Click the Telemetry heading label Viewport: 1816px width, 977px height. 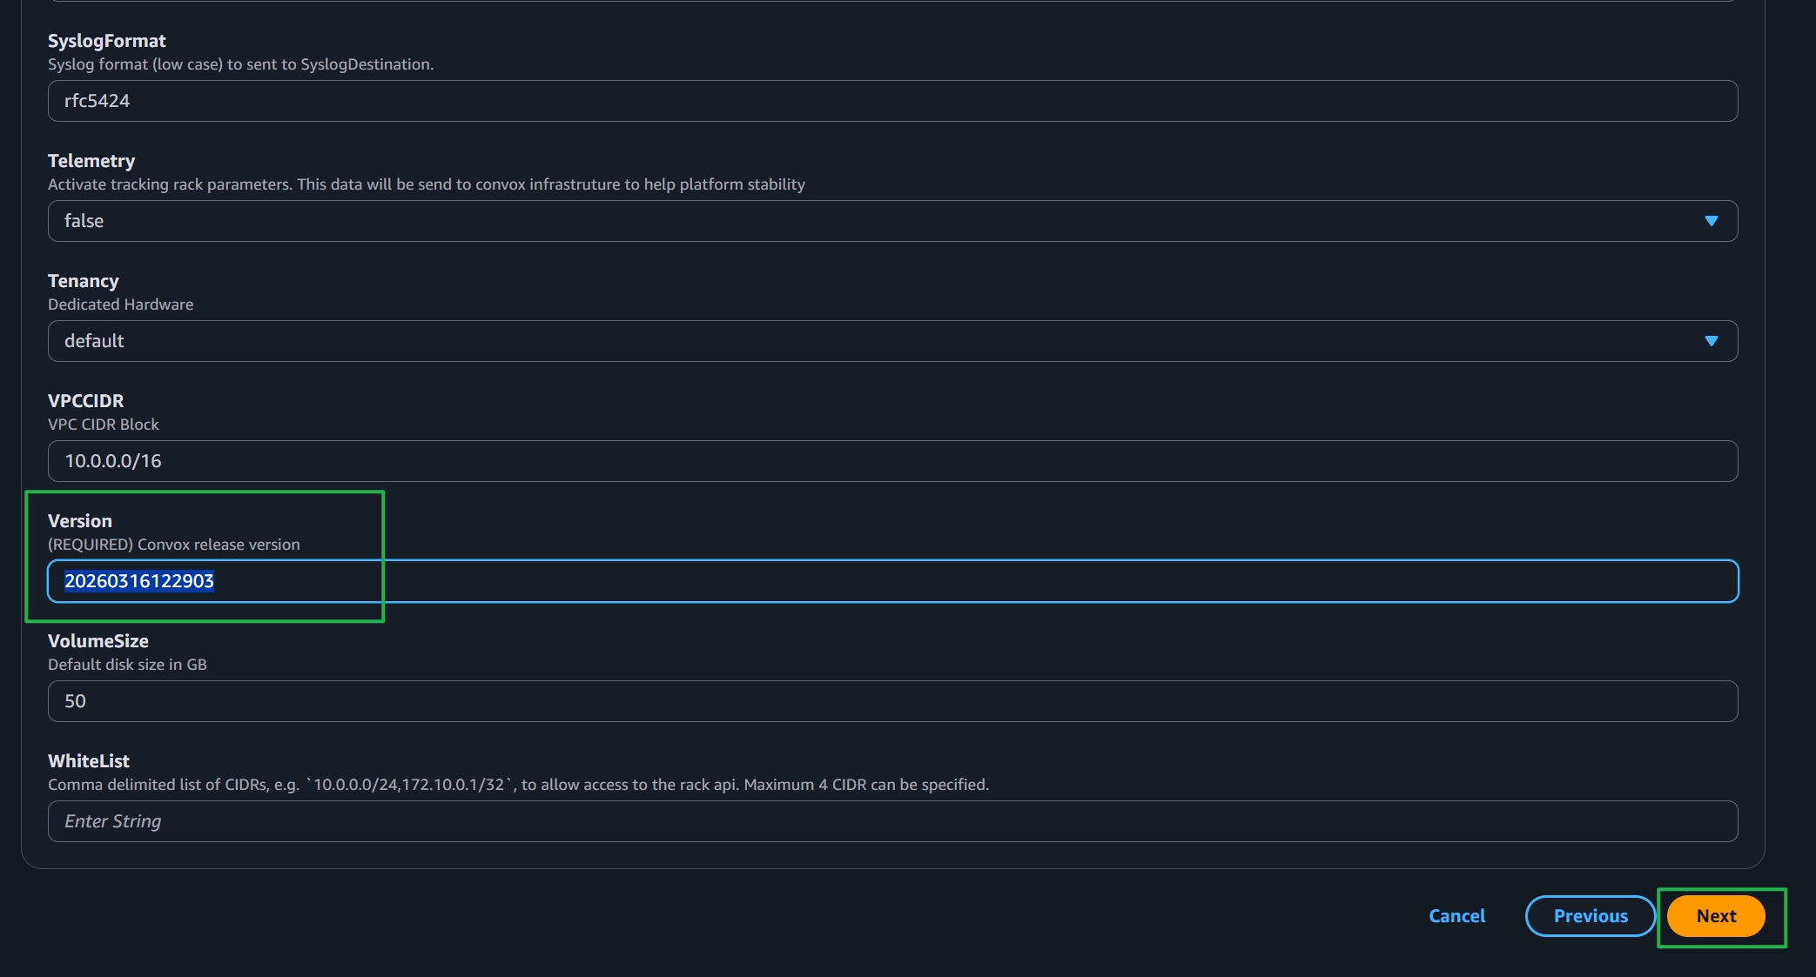(91, 161)
